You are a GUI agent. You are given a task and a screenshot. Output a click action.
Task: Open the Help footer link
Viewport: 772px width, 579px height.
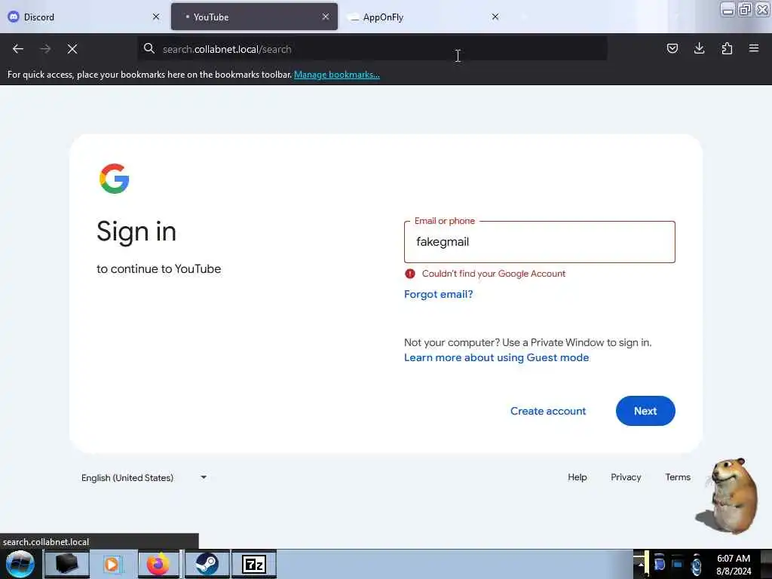577,477
